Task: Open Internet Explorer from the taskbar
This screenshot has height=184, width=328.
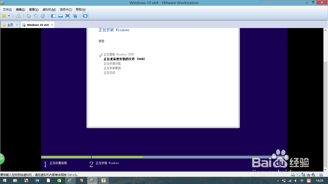Action: tap(70, 180)
